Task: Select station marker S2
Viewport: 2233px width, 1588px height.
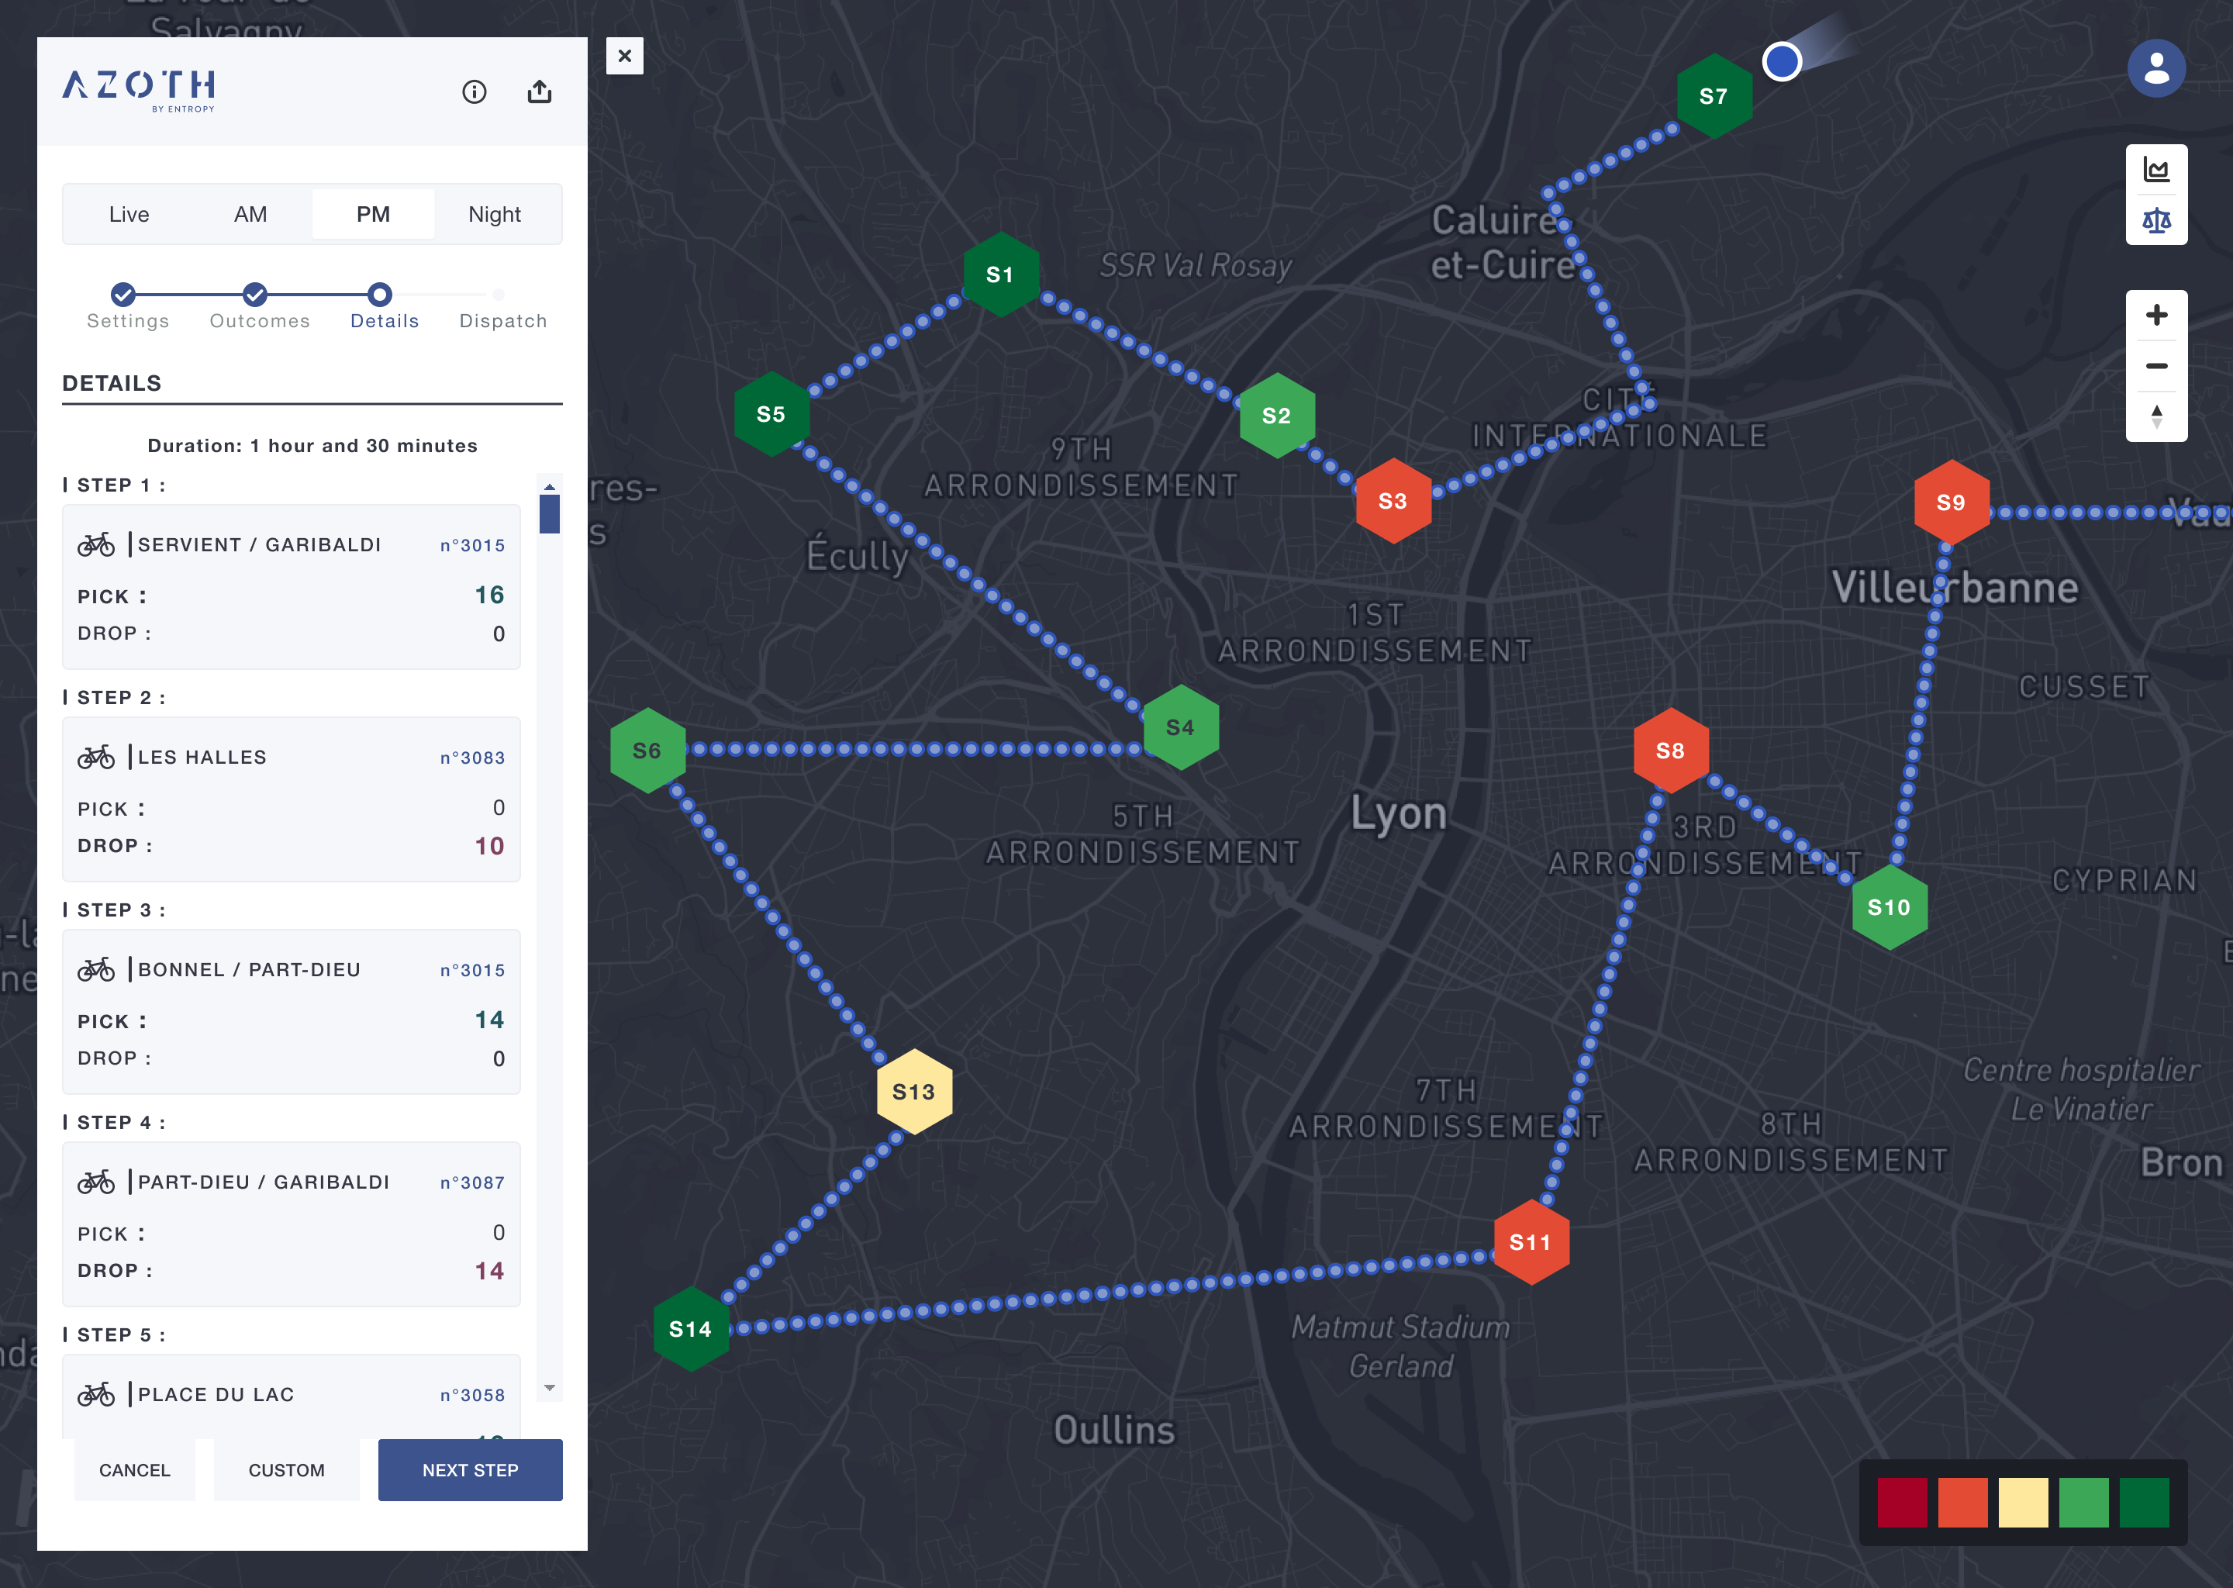Action: [x=1277, y=416]
